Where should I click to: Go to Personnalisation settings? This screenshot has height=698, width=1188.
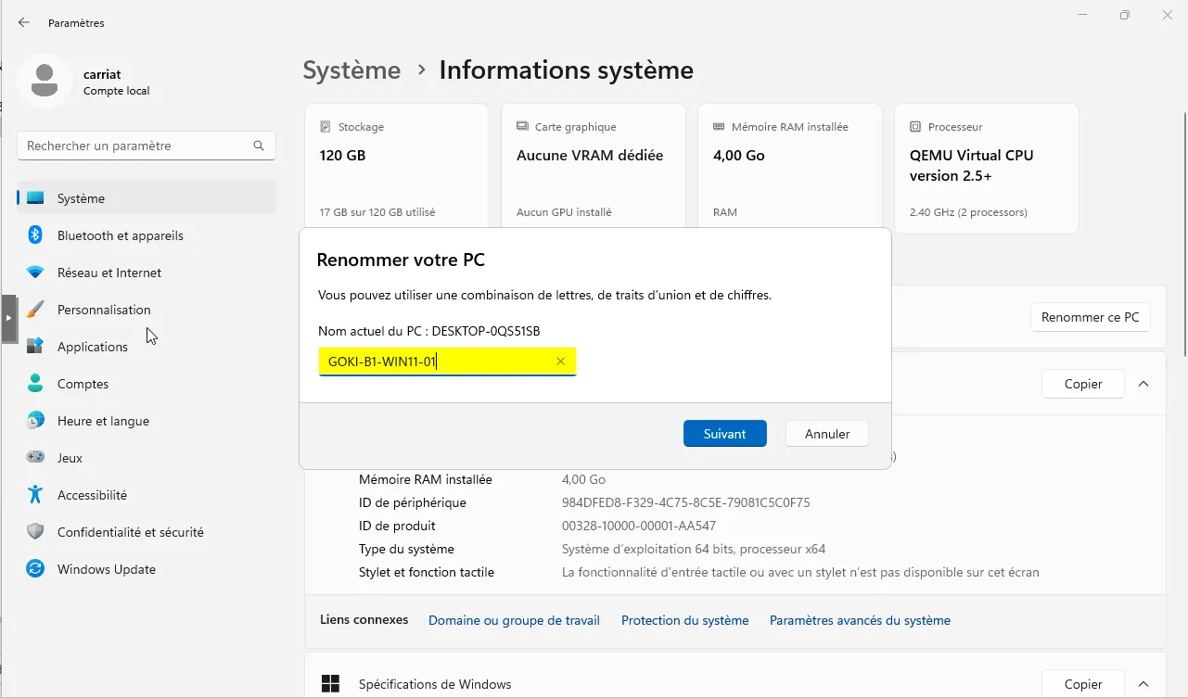(x=103, y=310)
